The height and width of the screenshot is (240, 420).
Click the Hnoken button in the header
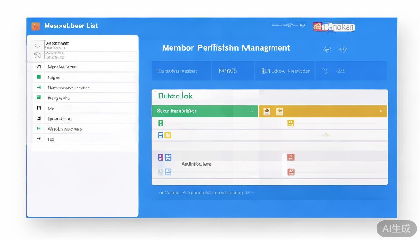[x=334, y=27]
